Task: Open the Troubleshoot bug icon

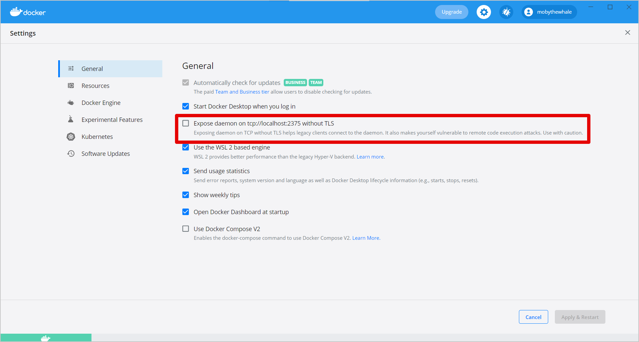Action: [x=506, y=12]
